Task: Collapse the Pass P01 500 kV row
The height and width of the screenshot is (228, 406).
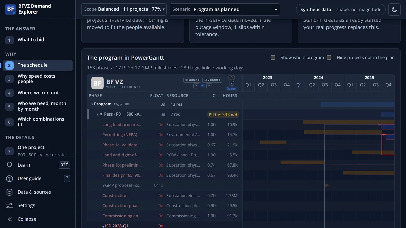Action: (x=98, y=115)
